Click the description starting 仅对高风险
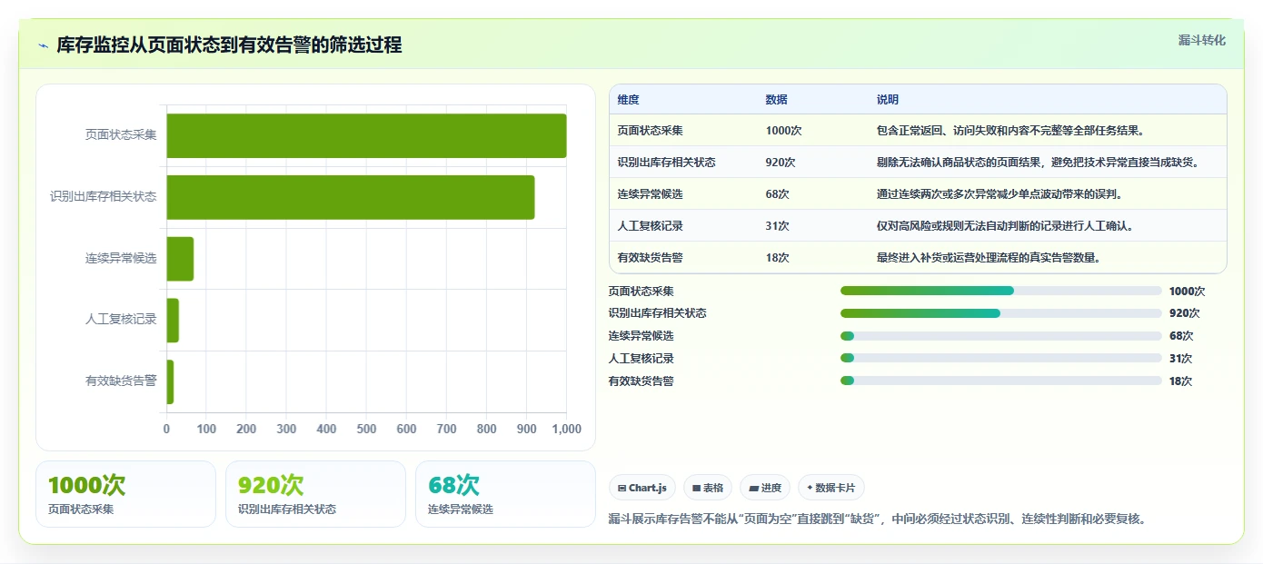Image resolution: width=1263 pixels, height=564 pixels. pos(1005,226)
